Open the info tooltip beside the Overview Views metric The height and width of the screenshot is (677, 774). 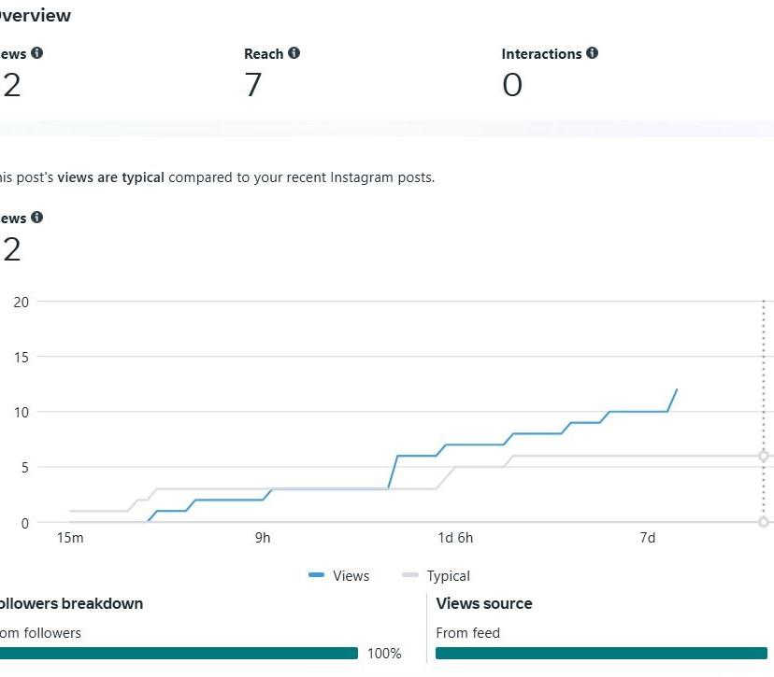point(36,53)
